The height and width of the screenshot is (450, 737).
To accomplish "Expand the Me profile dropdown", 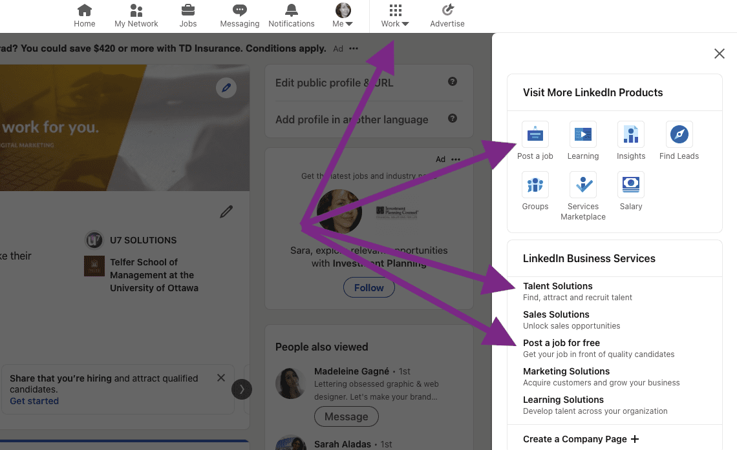I will click(x=343, y=16).
